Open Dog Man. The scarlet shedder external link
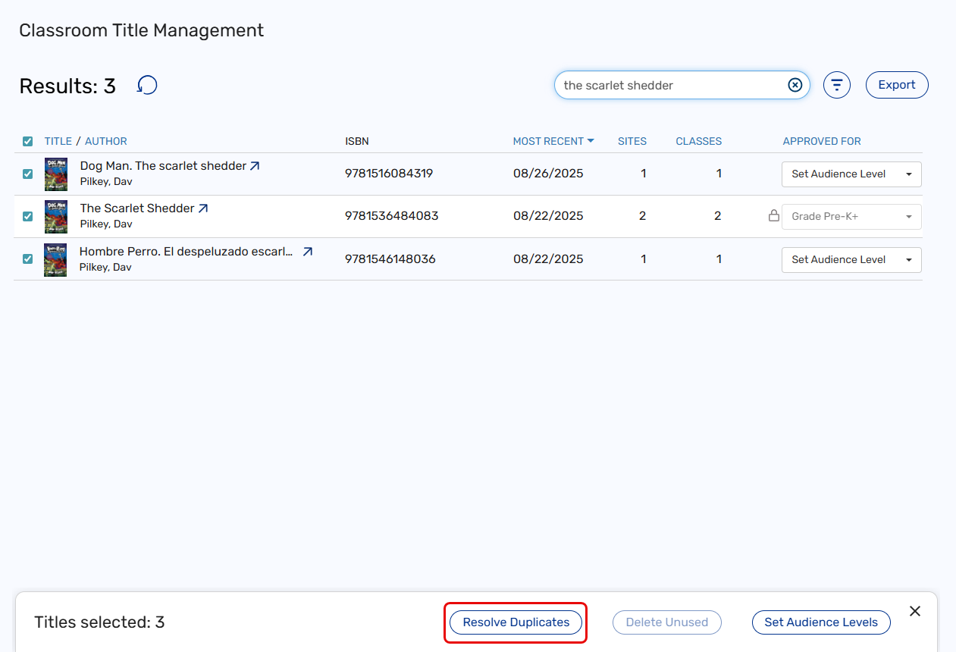The image size is (956, 652). click(255, 166)
